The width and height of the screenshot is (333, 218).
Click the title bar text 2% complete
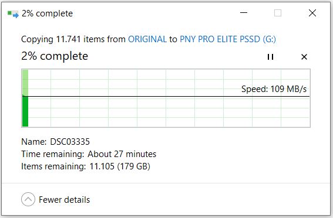pos(47,13)
